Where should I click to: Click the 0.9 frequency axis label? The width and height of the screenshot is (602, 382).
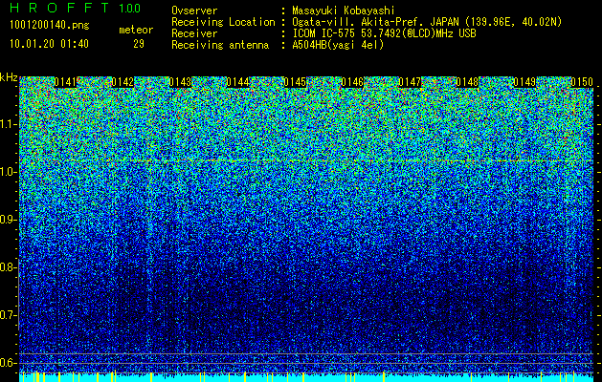(9, 220)
